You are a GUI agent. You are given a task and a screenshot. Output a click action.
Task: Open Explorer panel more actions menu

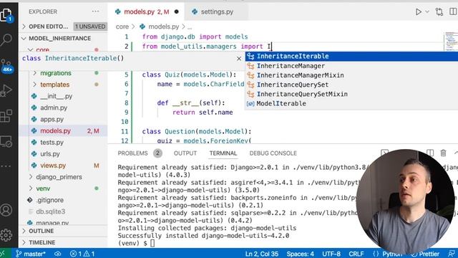click(95, 11)
